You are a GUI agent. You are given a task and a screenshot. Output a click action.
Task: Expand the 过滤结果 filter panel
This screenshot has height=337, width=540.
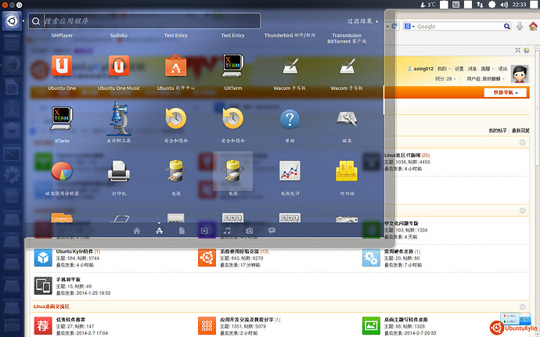[x=362, y=21]
